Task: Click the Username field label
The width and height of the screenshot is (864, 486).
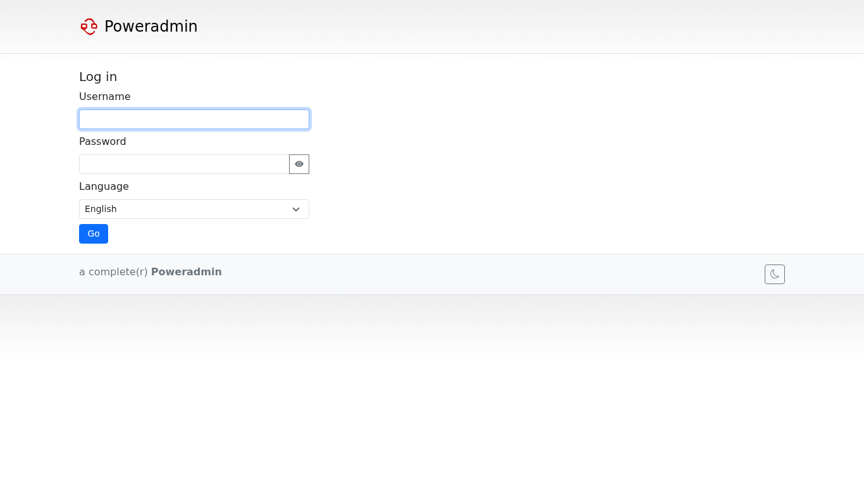Action: [105, 97]
